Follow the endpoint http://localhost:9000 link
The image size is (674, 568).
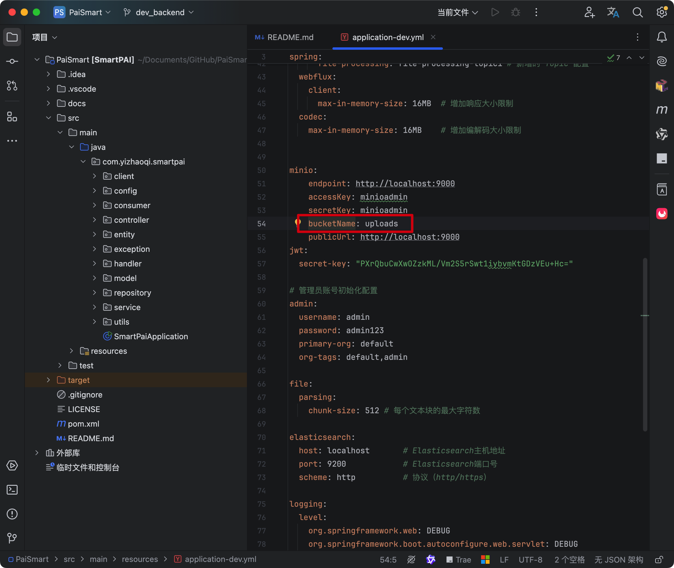click(x=405, y=184)
